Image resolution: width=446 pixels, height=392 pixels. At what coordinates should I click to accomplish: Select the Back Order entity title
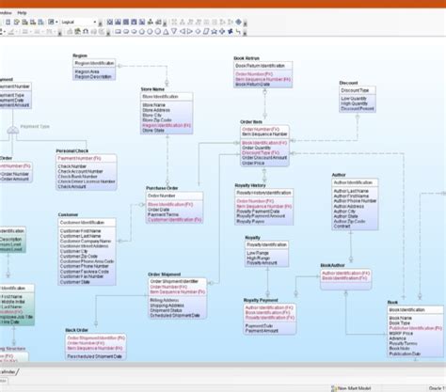77,330
